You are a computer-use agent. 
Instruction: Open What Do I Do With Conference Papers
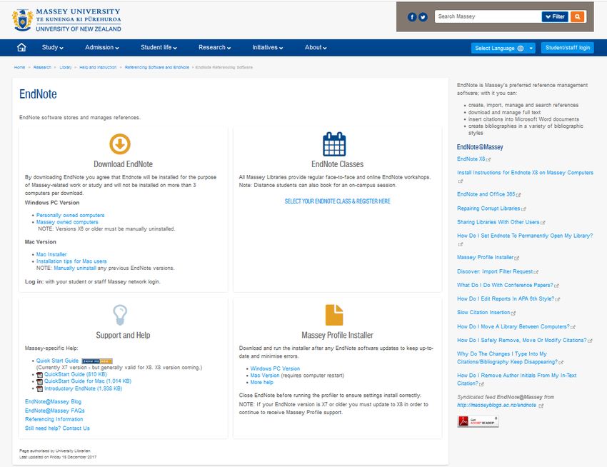505,285
